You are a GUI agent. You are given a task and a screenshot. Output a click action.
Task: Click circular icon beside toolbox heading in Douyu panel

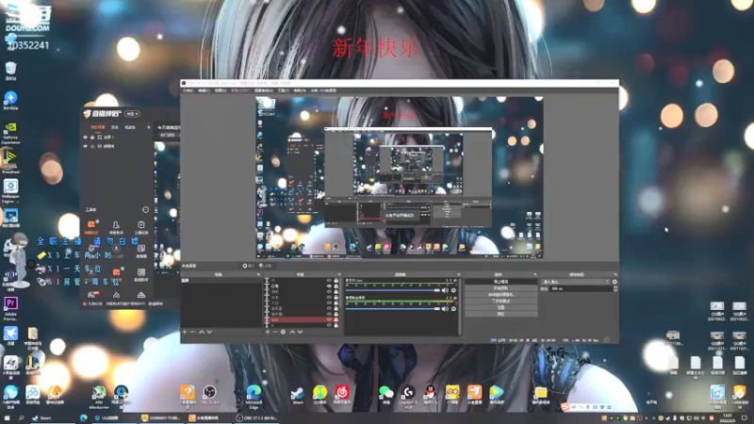(x=145, y=209)
